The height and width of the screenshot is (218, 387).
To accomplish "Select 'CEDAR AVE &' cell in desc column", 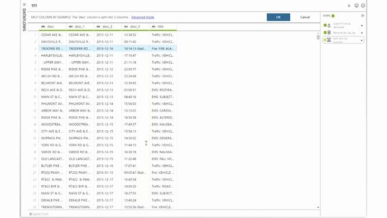I will 53,35.
